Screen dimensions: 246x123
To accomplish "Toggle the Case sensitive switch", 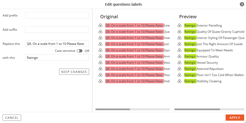I will [80, 51].
